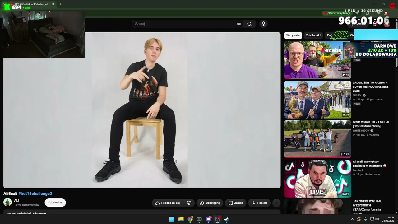Select the Źródło: ALI filter chip
This screenshot has height=224, width=398.
313,35
